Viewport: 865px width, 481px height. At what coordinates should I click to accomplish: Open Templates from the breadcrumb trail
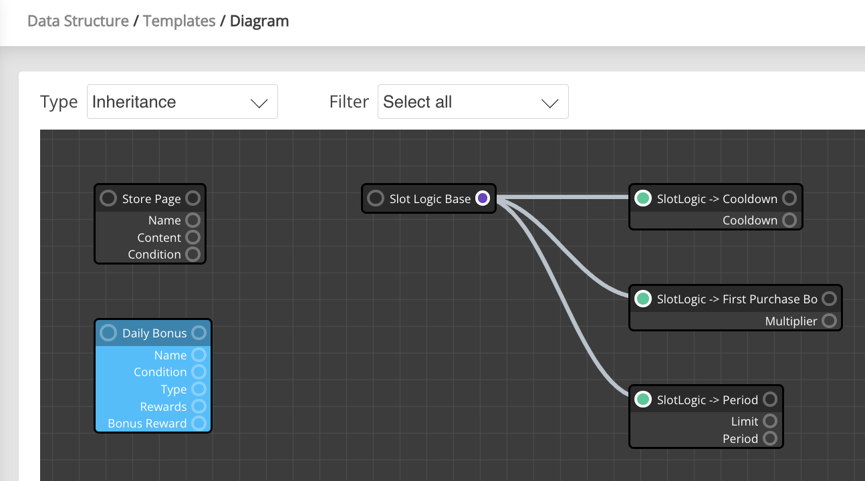pos(179,21)
